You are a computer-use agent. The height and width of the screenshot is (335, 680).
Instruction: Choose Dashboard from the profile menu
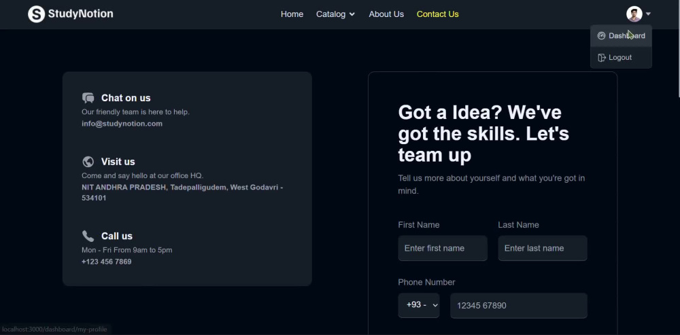tap(621, 36)
